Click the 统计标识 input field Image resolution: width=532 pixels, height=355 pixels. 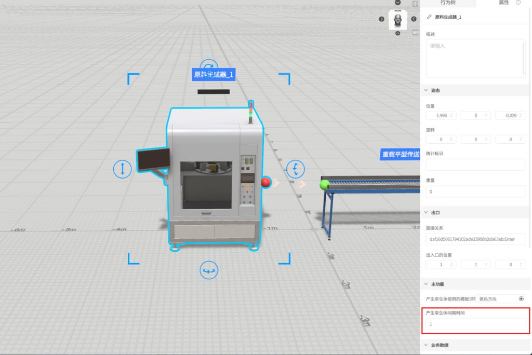475,165
